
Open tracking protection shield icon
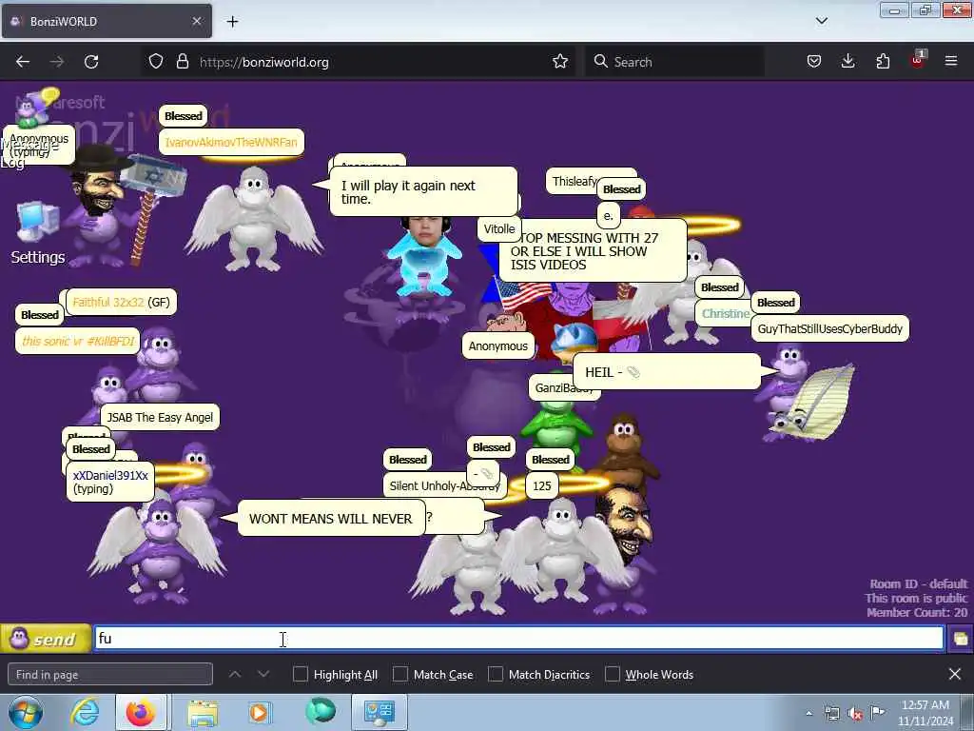point(156,62)
